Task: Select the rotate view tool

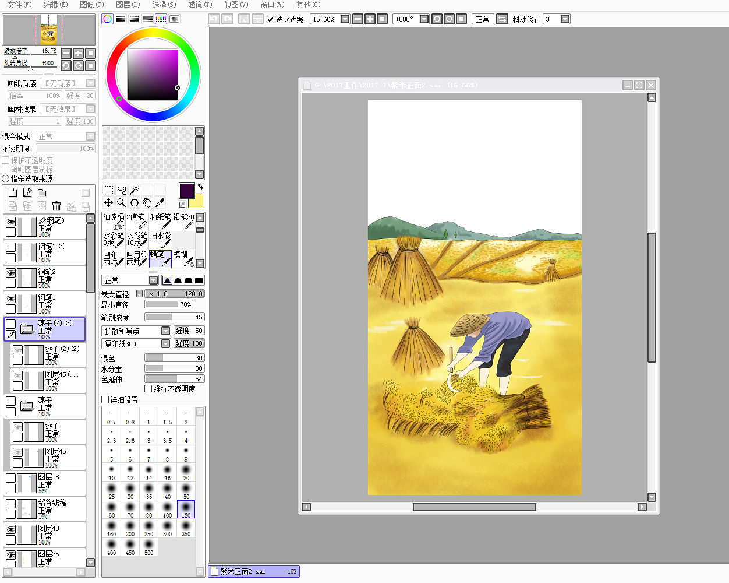Action: 134,203
